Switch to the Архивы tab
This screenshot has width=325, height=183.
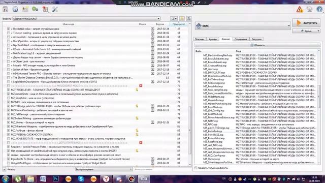[x=213, y=39]
